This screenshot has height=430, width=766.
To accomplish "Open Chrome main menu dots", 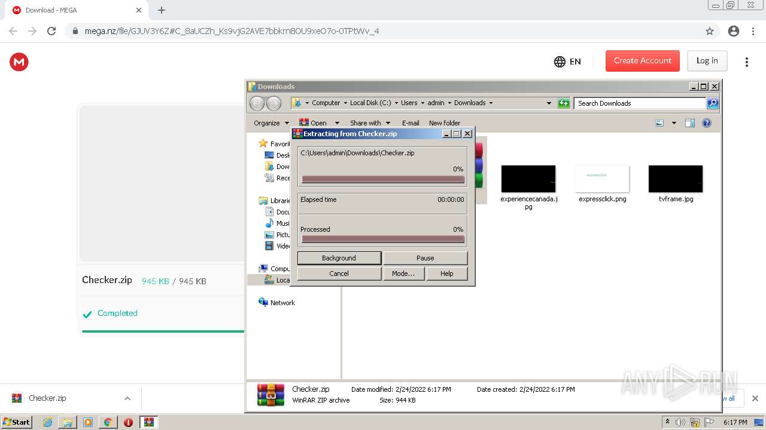I will click(752, 31).
